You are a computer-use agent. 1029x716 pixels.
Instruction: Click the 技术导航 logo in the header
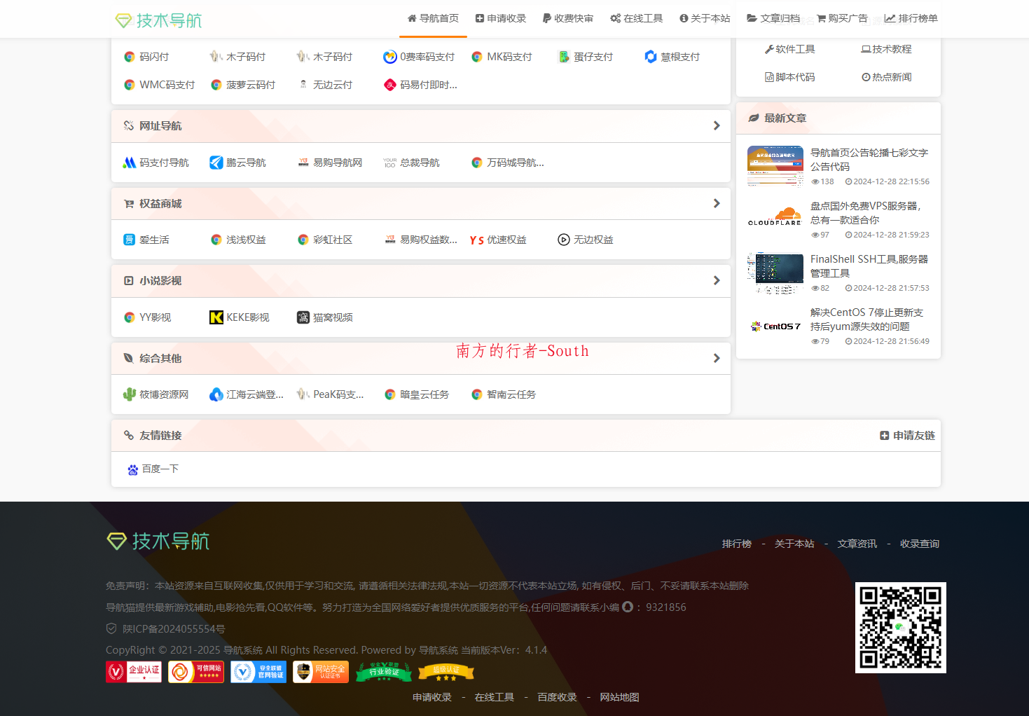click(158, 20)
